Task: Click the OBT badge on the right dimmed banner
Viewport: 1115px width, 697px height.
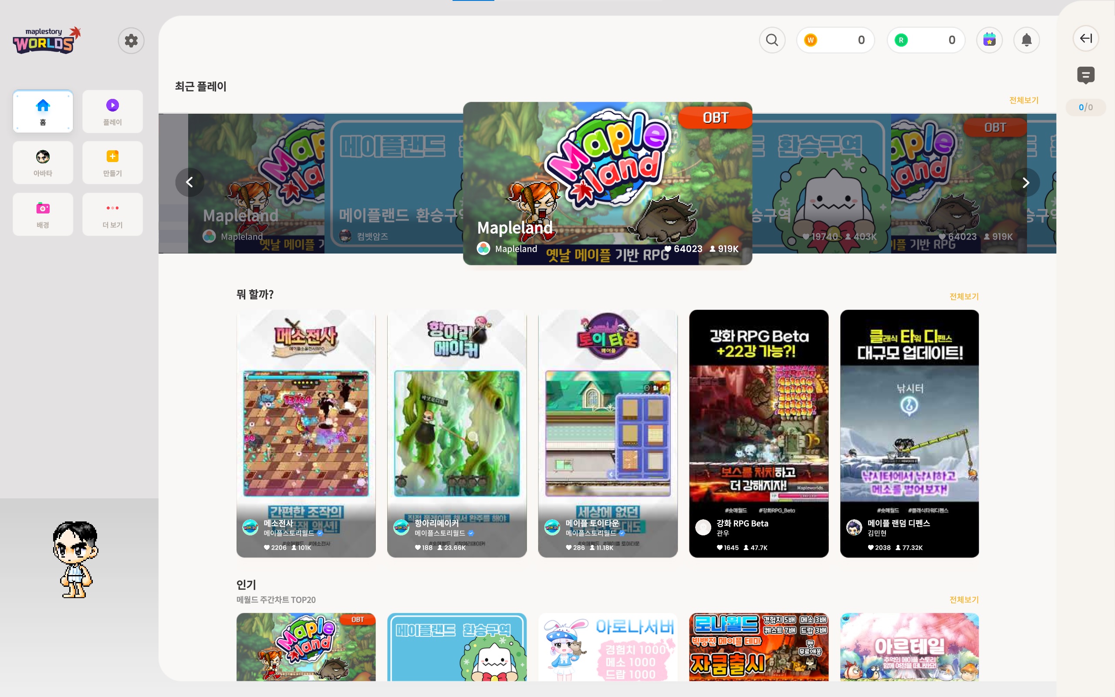Action: (995, 128)
